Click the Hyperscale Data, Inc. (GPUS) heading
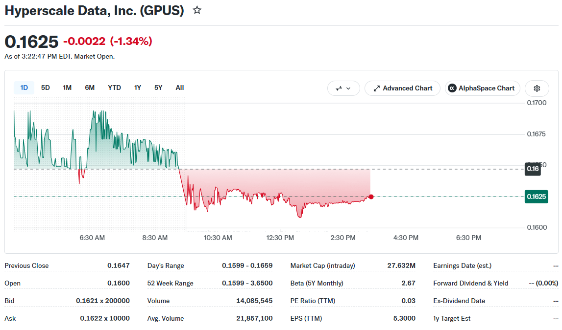The width and height of the screenshot is (562, 330). point(94,10)
